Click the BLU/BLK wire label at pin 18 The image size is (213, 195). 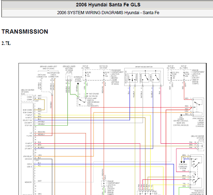coord(41,148)
